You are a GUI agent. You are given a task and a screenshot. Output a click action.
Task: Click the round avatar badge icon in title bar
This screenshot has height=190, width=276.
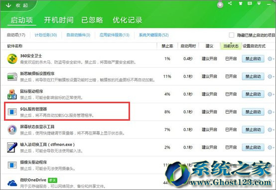[x=220, y=5]
